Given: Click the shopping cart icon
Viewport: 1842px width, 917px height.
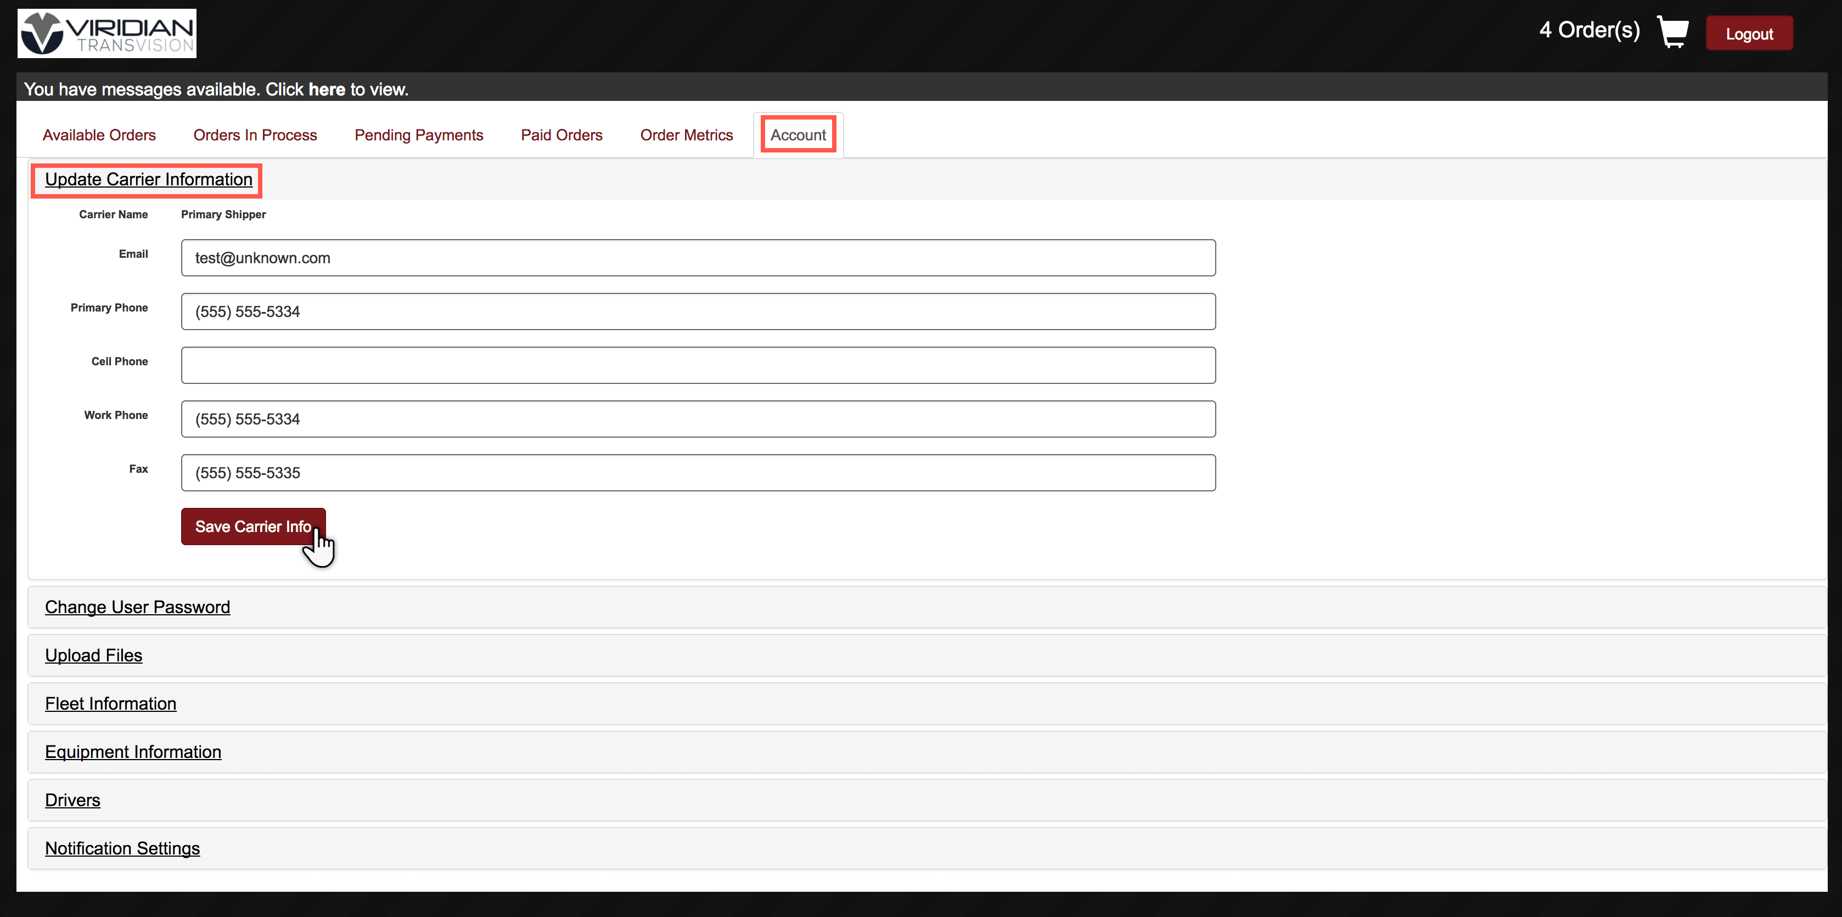Looking at the screenshot, I should 1672,32.
